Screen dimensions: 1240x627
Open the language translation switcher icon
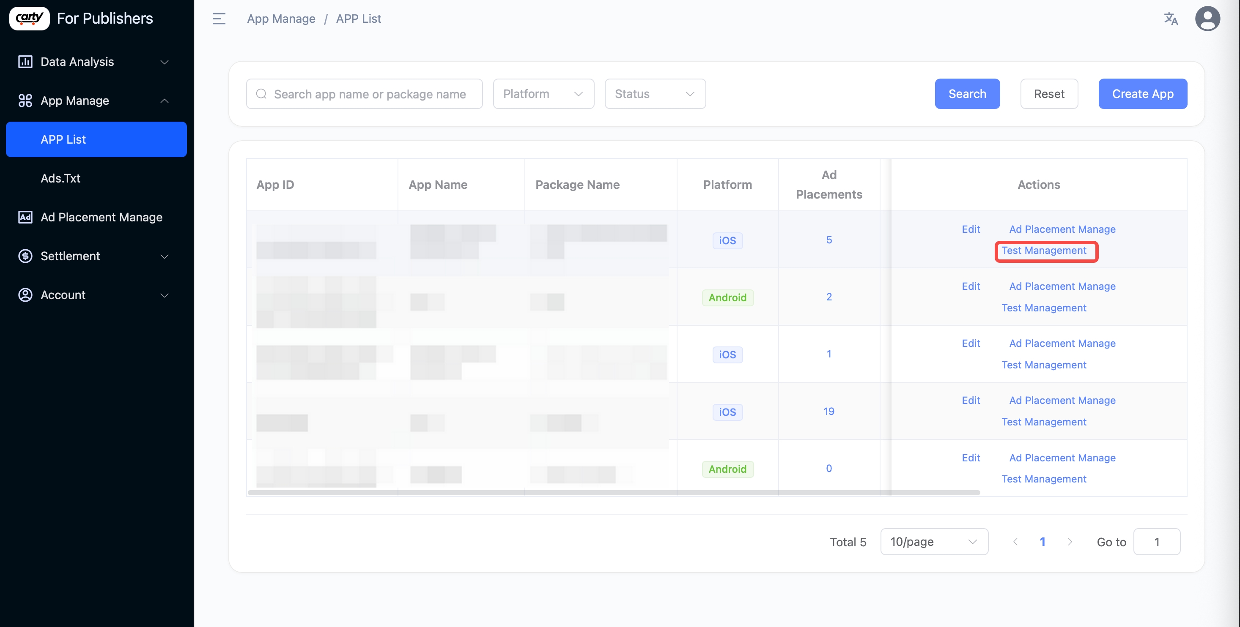[x=1170, y=19]
